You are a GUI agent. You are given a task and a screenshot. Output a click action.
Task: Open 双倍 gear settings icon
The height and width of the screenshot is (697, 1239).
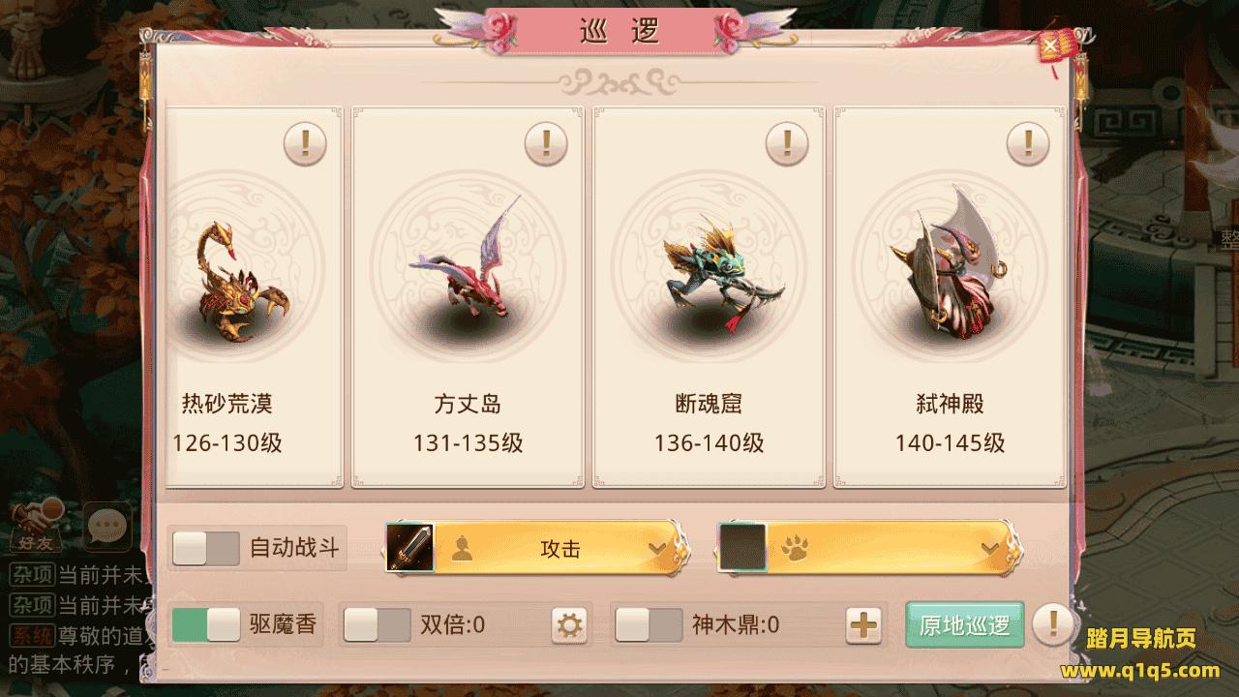coord(569,625)
